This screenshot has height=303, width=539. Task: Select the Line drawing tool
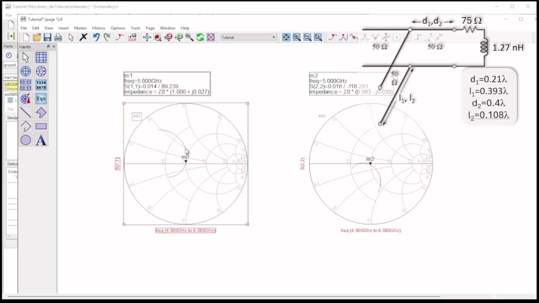pyautogui.click(x=25, y=113)
